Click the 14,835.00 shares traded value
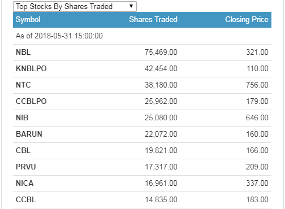The height and width of the screenshot is (209, 285). tap(161, 199)
